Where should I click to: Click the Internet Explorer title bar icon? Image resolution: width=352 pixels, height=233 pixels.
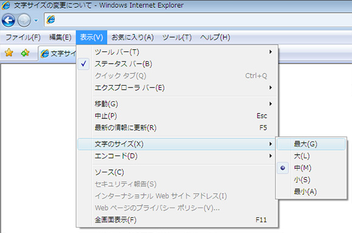click(x=6, y=5)
